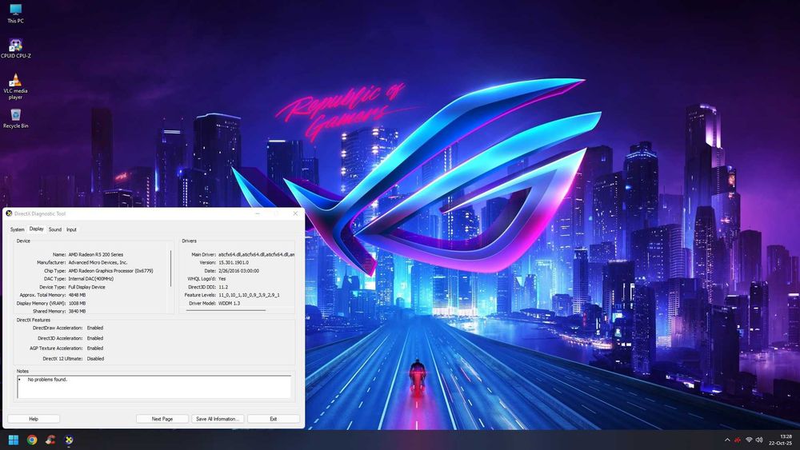800x450 pixels.
Task: Select the Recycle Bin desktop icon
Action: [15, 118]
